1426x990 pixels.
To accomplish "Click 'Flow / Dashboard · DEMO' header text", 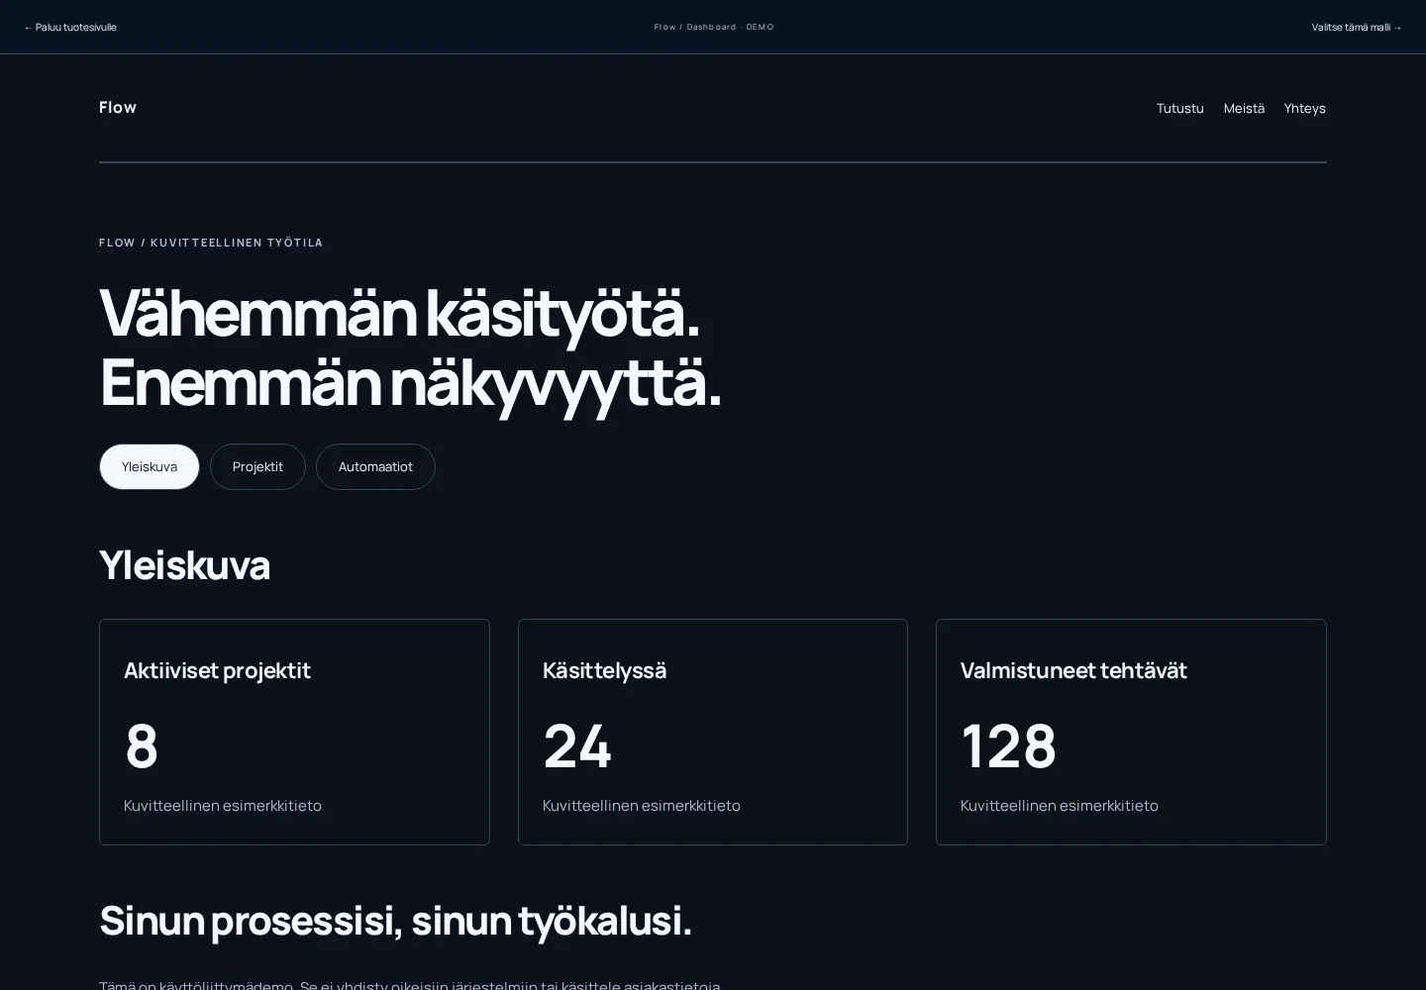I will point(714,27).
